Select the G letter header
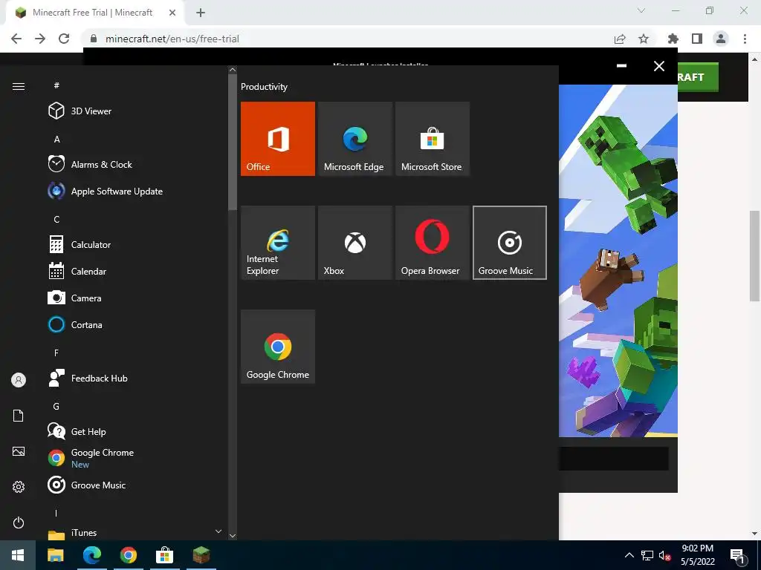 point(56,406)
